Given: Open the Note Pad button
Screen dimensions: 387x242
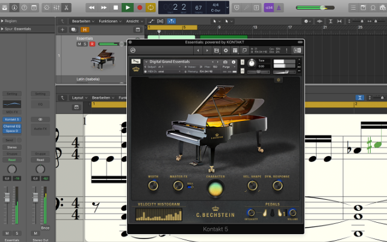Looking at the screenshot, I should click(x=364, y=8).
